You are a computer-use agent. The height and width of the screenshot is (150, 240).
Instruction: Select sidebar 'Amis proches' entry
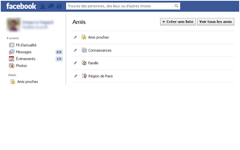tap(28, 82)
